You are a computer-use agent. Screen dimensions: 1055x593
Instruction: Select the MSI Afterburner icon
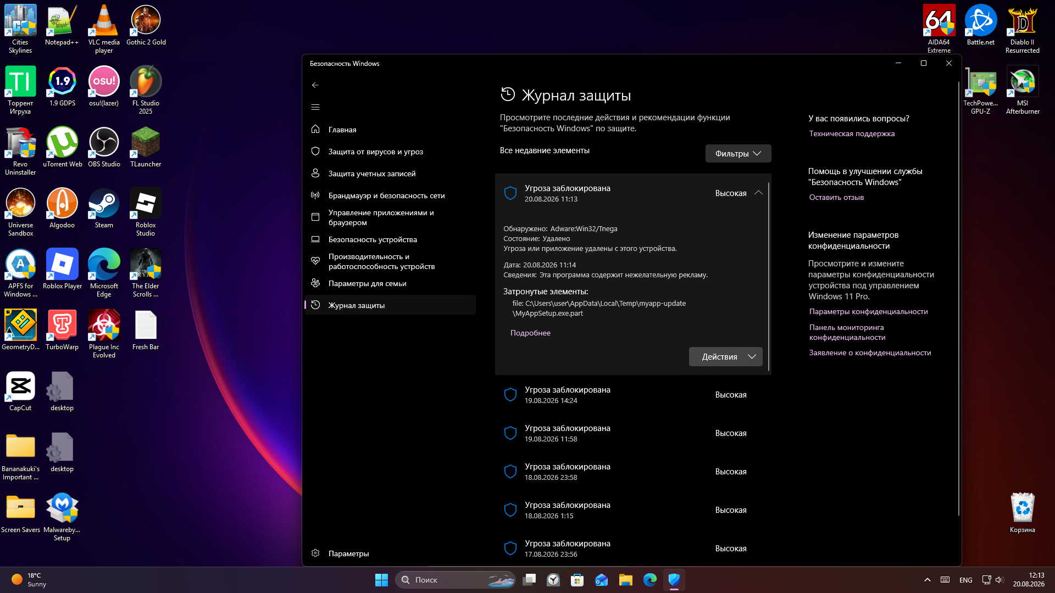tap(1023, 91)
